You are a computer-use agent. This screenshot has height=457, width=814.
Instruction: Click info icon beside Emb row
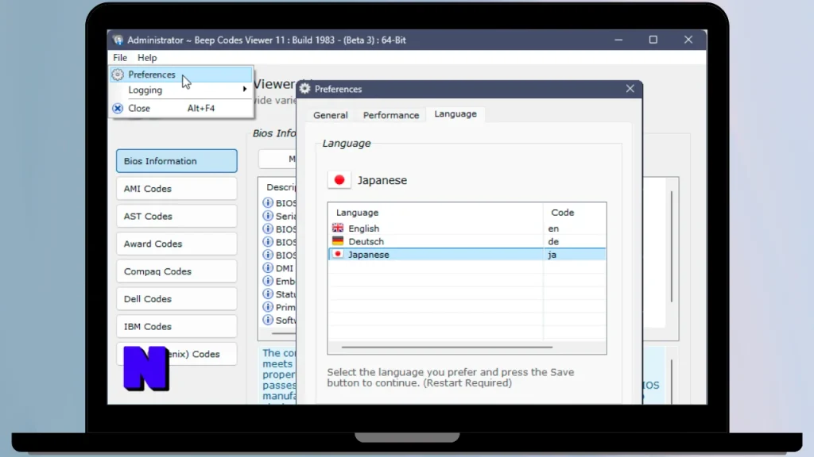(x=268, y=281)
